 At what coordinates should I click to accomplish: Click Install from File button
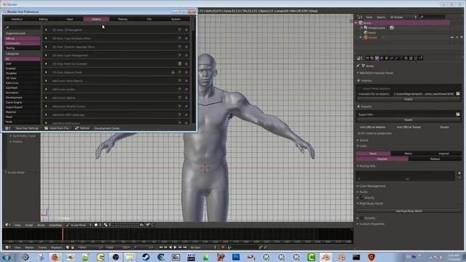click(57, 128)
